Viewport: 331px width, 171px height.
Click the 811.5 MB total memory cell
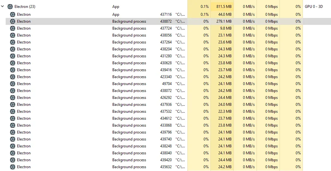224,7
